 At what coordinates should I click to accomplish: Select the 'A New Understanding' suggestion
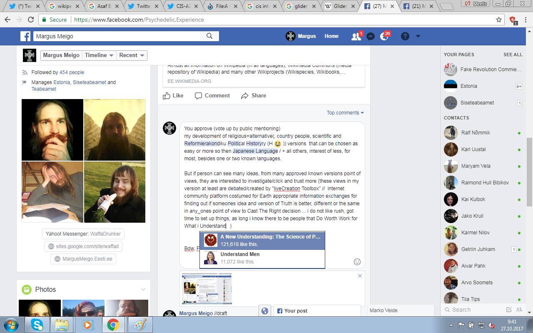tap(262, 240)
